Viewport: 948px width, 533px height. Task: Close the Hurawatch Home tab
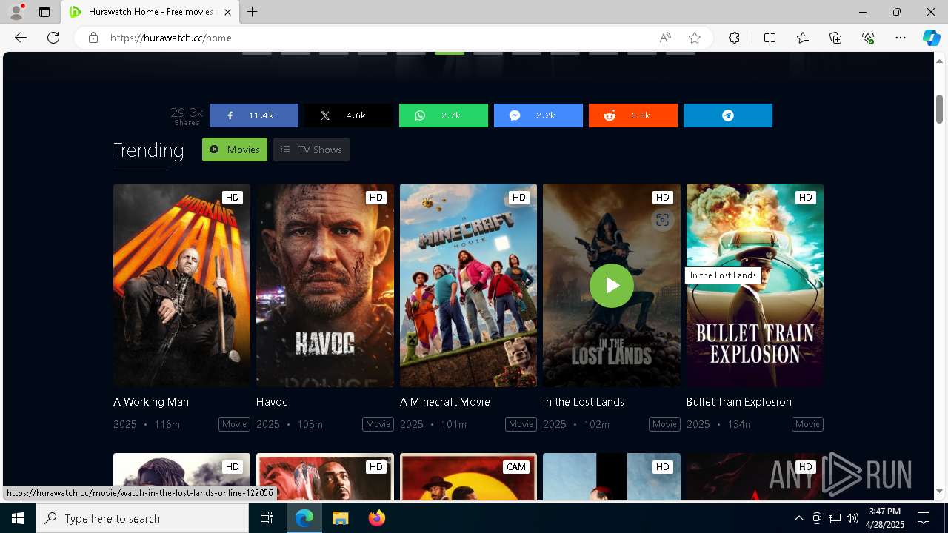coord(228,12)
